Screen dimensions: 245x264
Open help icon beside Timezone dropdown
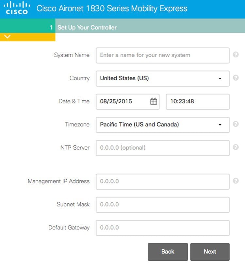click(236, 124)
